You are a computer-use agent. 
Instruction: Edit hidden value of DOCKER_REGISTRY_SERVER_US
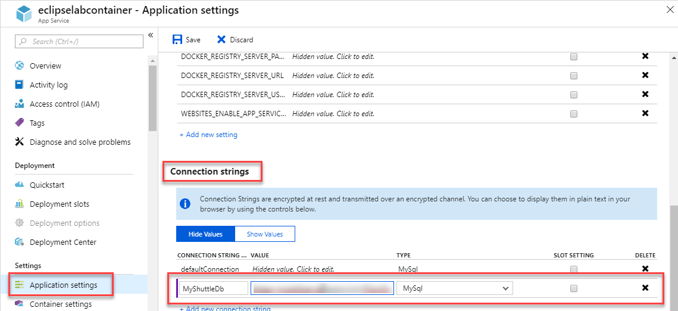pyautogui.click(x=333, y=94)
